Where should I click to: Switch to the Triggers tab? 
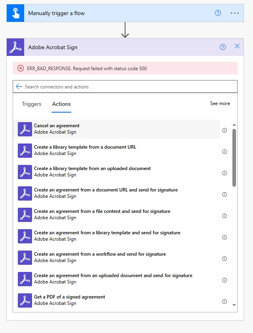(32, 104)
